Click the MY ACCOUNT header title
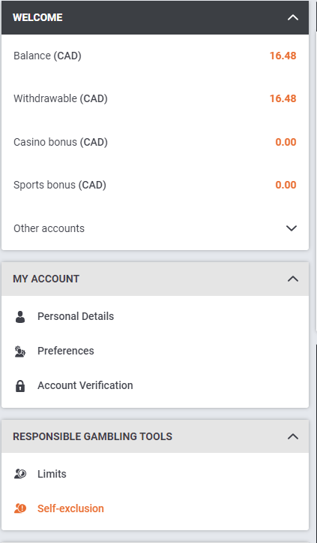 tap(46, 279)
